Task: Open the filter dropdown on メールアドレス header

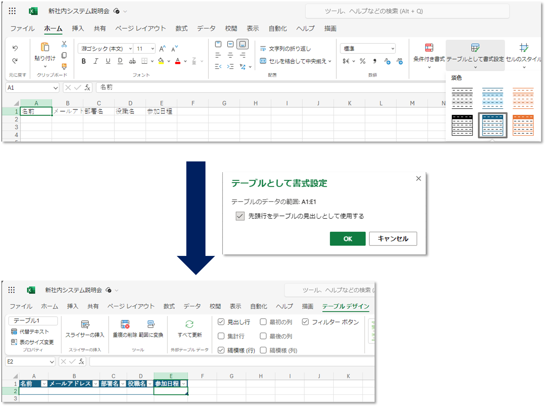Action: (96, 384)
